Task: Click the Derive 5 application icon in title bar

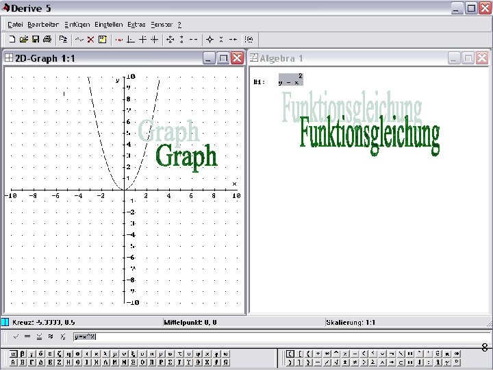Action: pos(5,8)
